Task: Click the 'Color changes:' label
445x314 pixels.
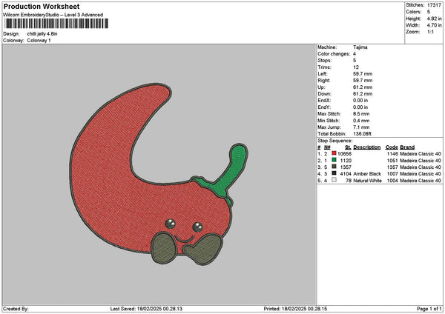Action: coord(334,54)
